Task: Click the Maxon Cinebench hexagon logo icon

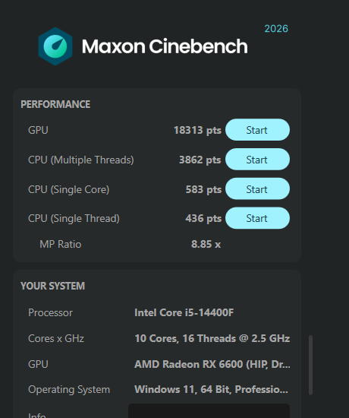Action: pyautogui.click(x=55, y=46)
